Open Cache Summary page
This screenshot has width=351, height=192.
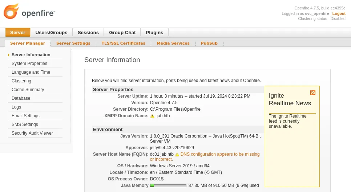click(x=28, y=90)
